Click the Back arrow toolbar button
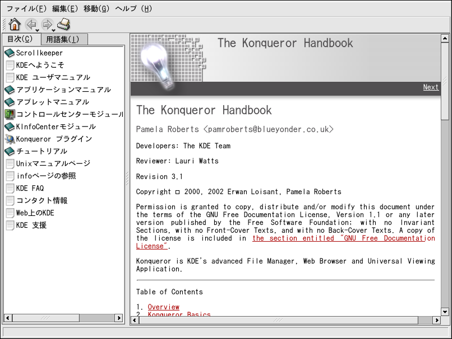Image resolution: width=452 pixels, height=339 pixels. pyautogui.click(x=31, y=24)
